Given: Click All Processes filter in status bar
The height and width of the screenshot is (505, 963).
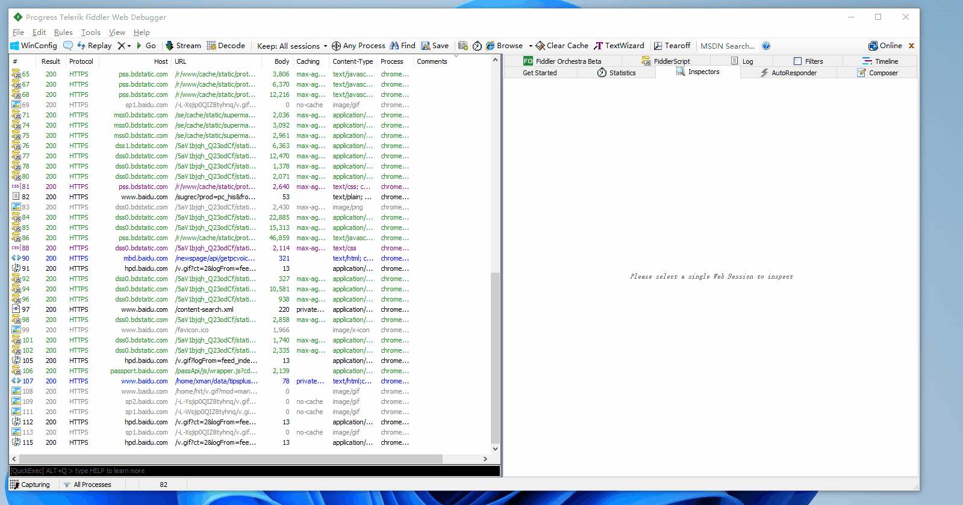Looking at the screenshot, I should (x=88, y=485).
